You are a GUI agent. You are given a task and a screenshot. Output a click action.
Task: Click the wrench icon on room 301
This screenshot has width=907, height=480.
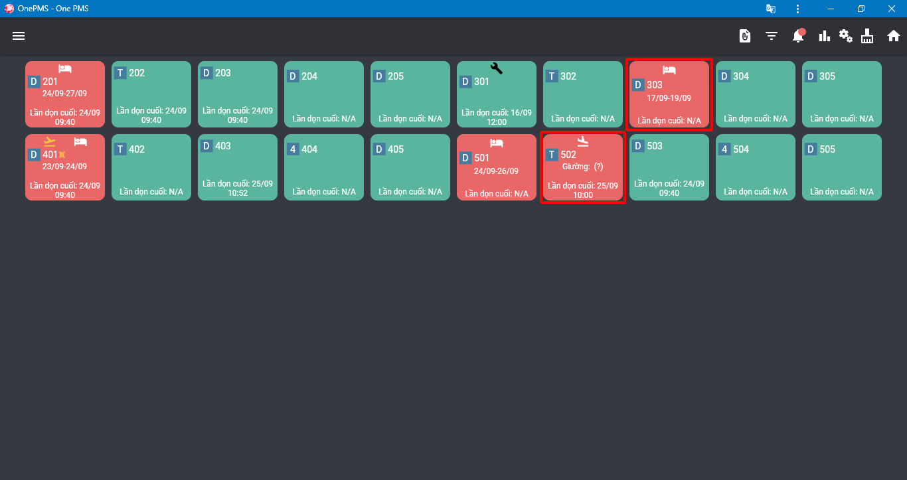click(497, 68)
